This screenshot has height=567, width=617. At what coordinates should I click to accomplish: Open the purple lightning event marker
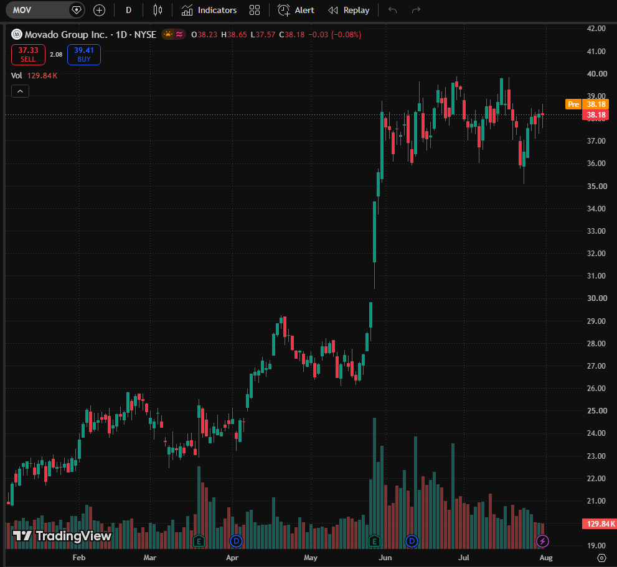pyautogui.click(x=543, y=542)
